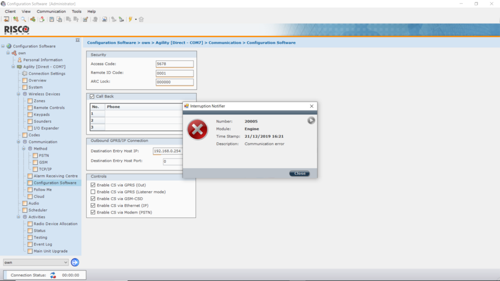
Task: Click the house icon in the toolbar
Action: (x=141, y=19)
